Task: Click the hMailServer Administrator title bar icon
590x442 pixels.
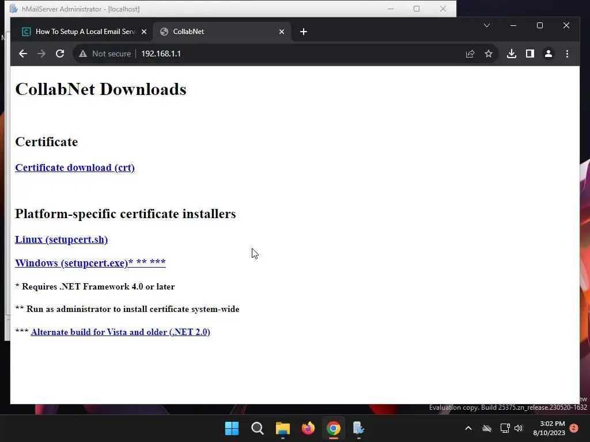Action: 14,9
